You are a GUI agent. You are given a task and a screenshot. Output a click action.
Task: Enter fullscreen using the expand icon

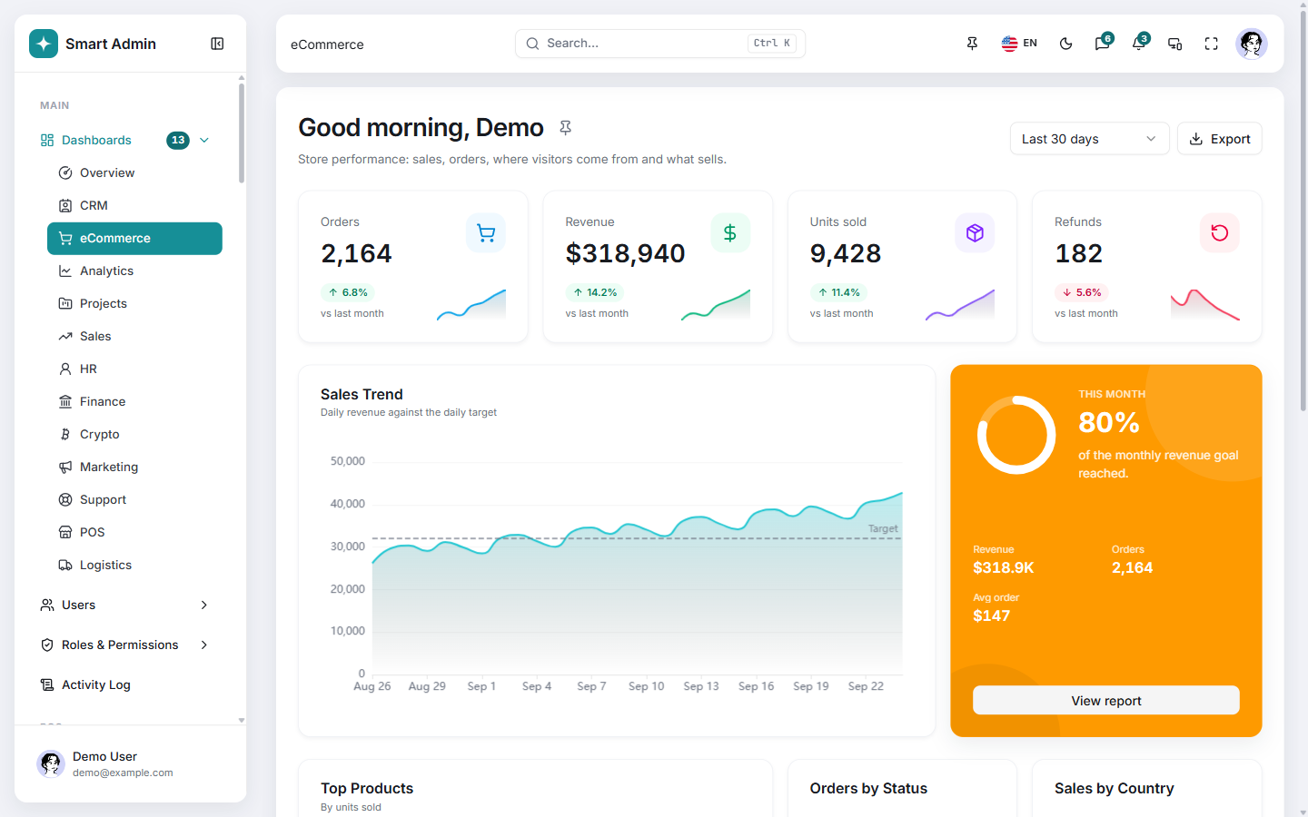(x=1212, y=44)
